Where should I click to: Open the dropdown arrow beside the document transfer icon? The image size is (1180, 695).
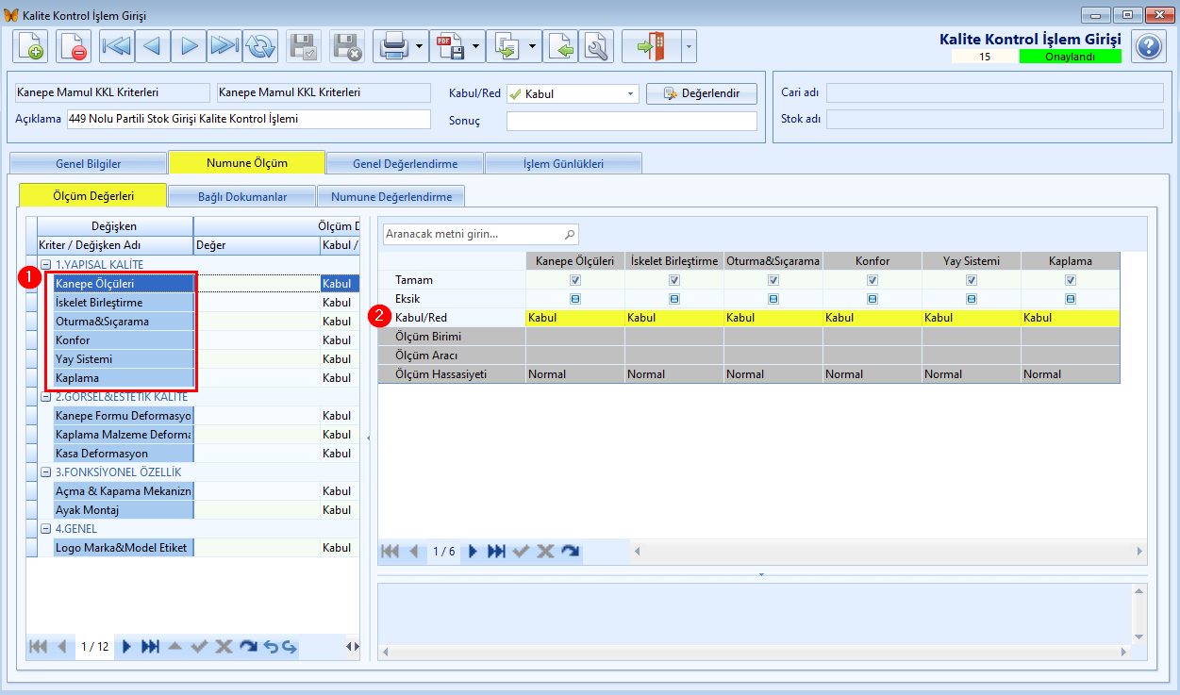(x=533, y=46)
